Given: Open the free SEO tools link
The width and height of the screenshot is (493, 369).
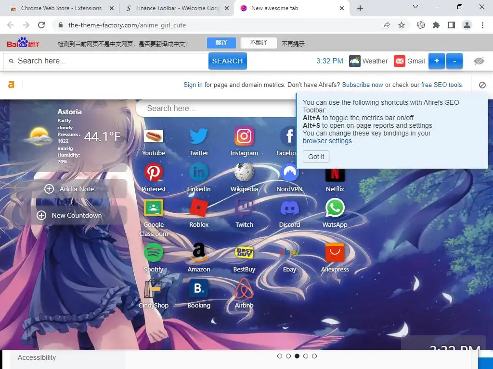Looking at the screenshot, I should click(x=442, y=85).
